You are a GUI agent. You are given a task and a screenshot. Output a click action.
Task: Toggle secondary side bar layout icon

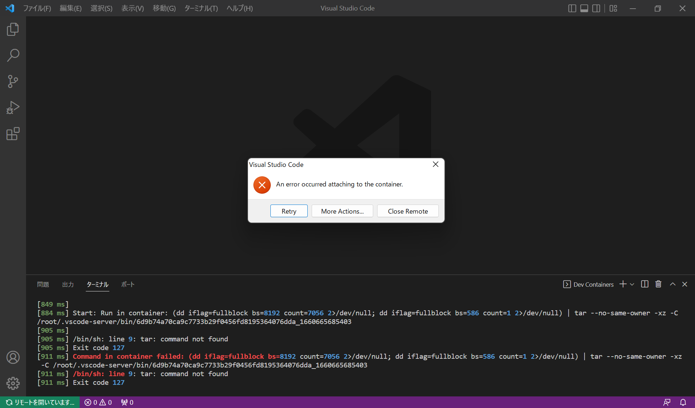click(x=596, y=8)
